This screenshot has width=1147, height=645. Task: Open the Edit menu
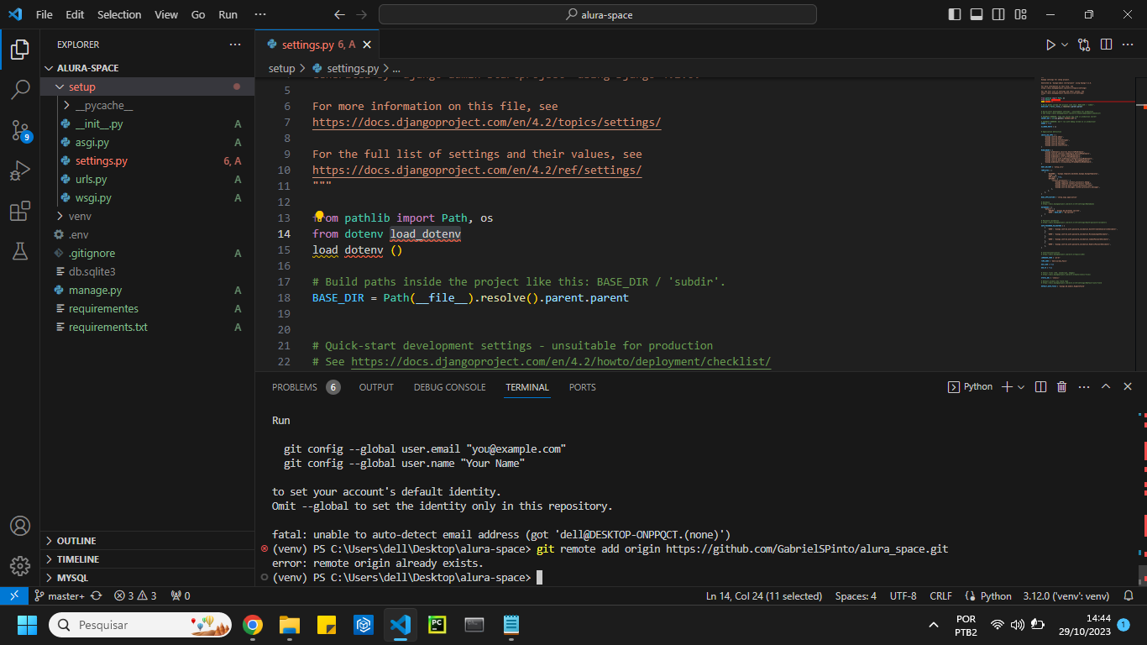point(75,15)
